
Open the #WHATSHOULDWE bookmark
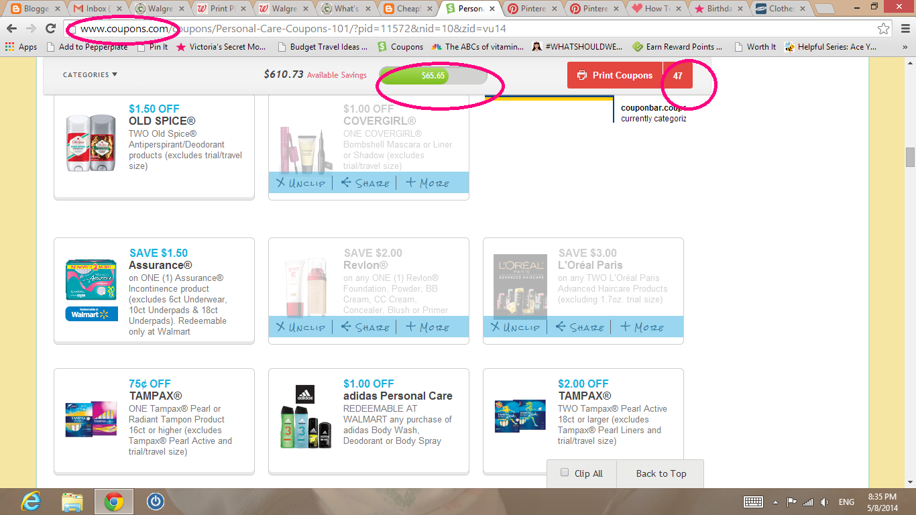click(x=577, y=47)
